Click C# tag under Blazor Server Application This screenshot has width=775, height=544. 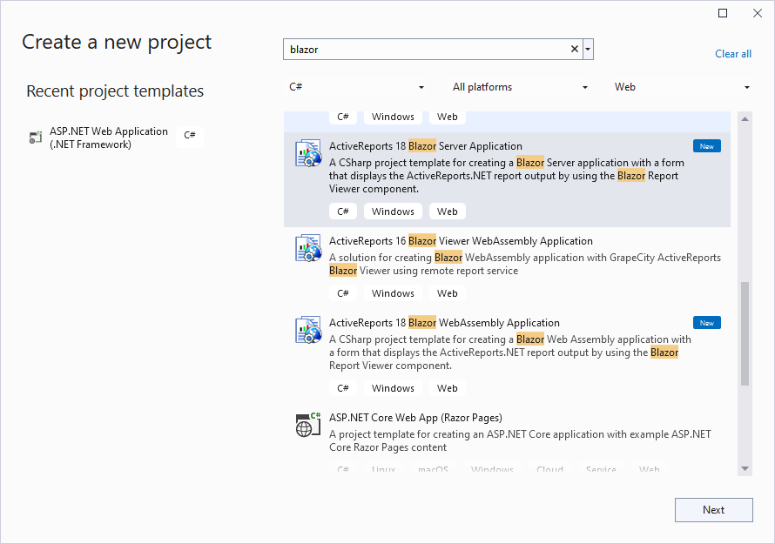coord(343,212)
